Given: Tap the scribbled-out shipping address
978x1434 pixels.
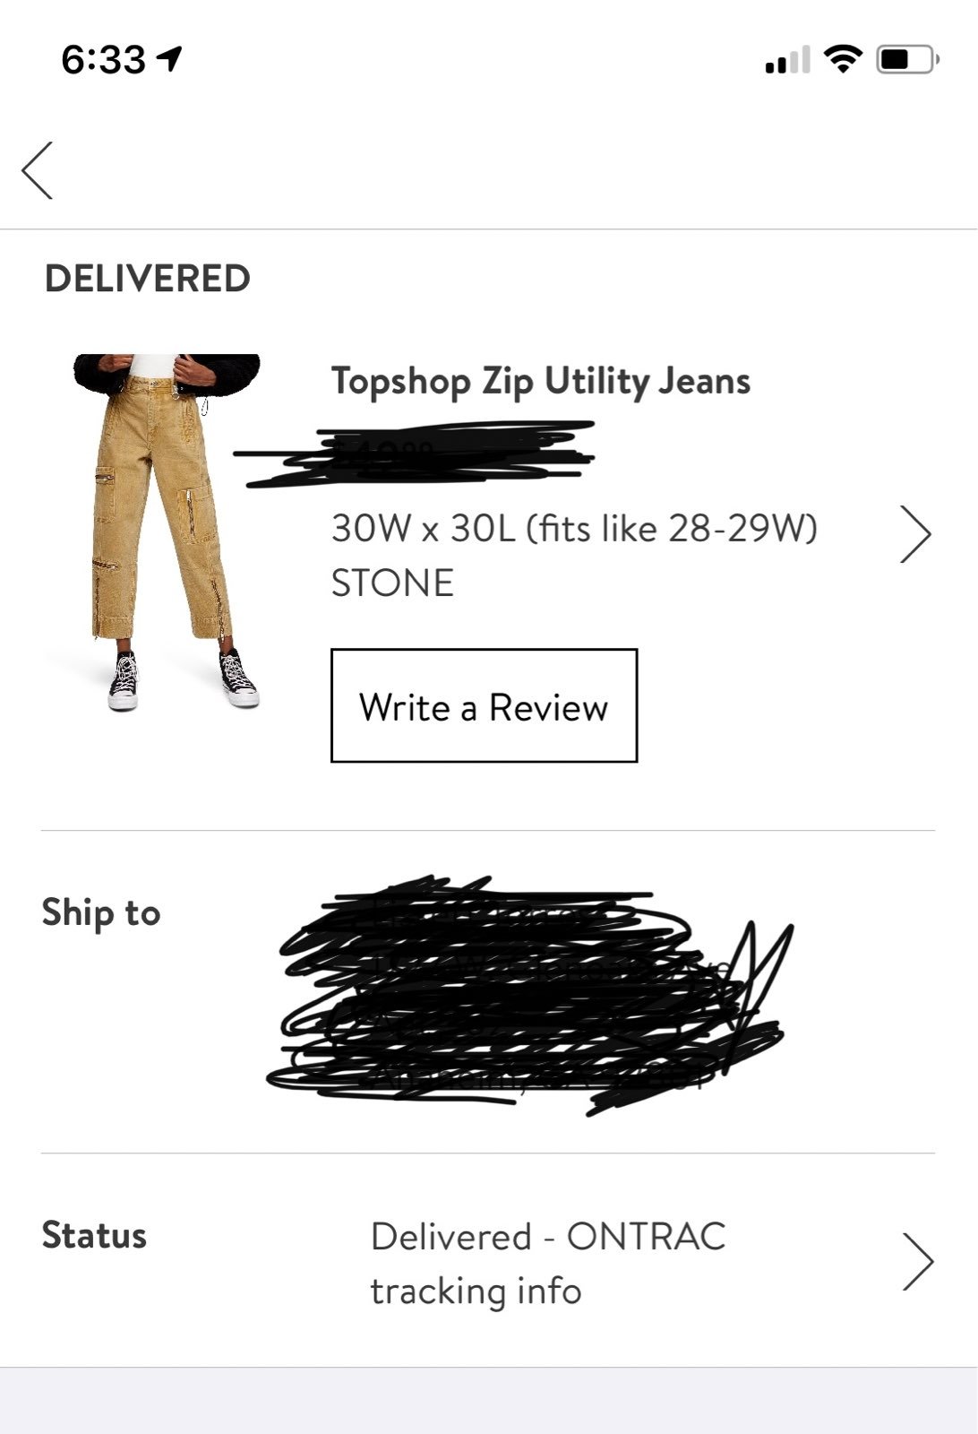Looking at the screenshot, I should pyautogui.click(x=530, y=996).
